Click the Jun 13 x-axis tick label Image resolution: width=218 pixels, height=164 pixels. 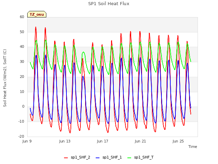tap(65, 141)
